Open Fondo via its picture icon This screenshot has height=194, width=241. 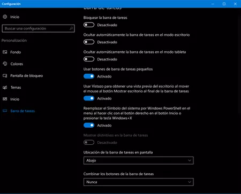5,52
